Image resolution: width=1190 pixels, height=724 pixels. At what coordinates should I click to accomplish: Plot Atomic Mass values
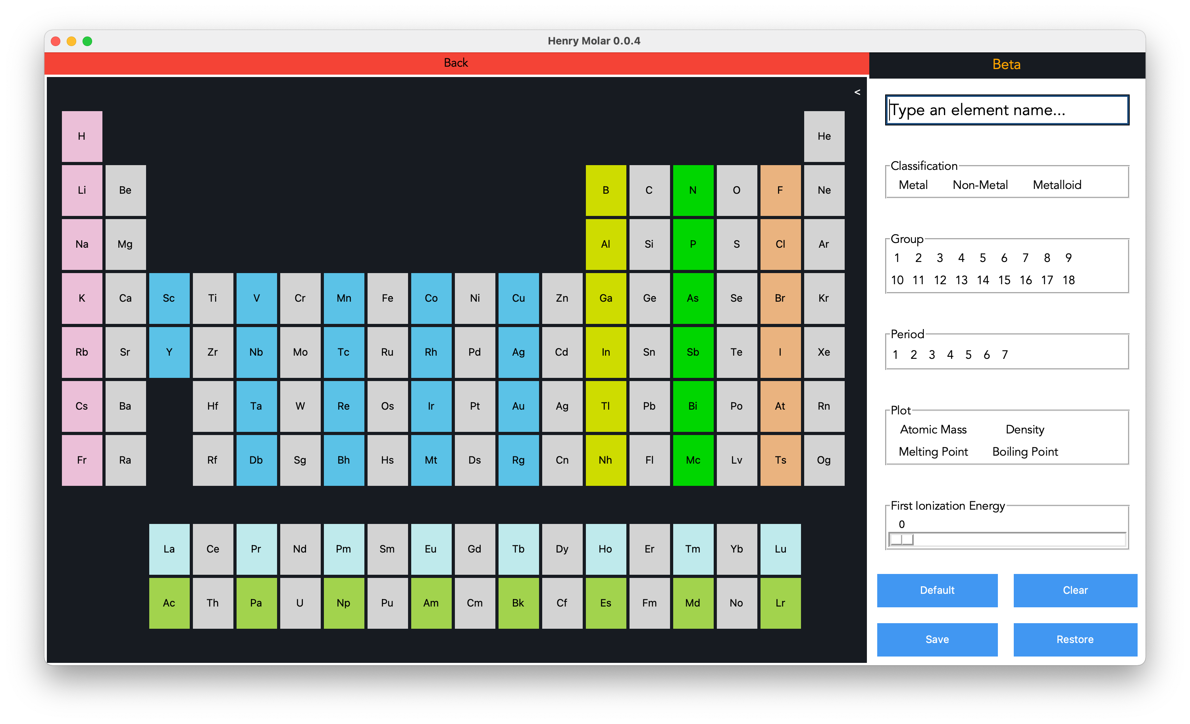pos(933,429)
